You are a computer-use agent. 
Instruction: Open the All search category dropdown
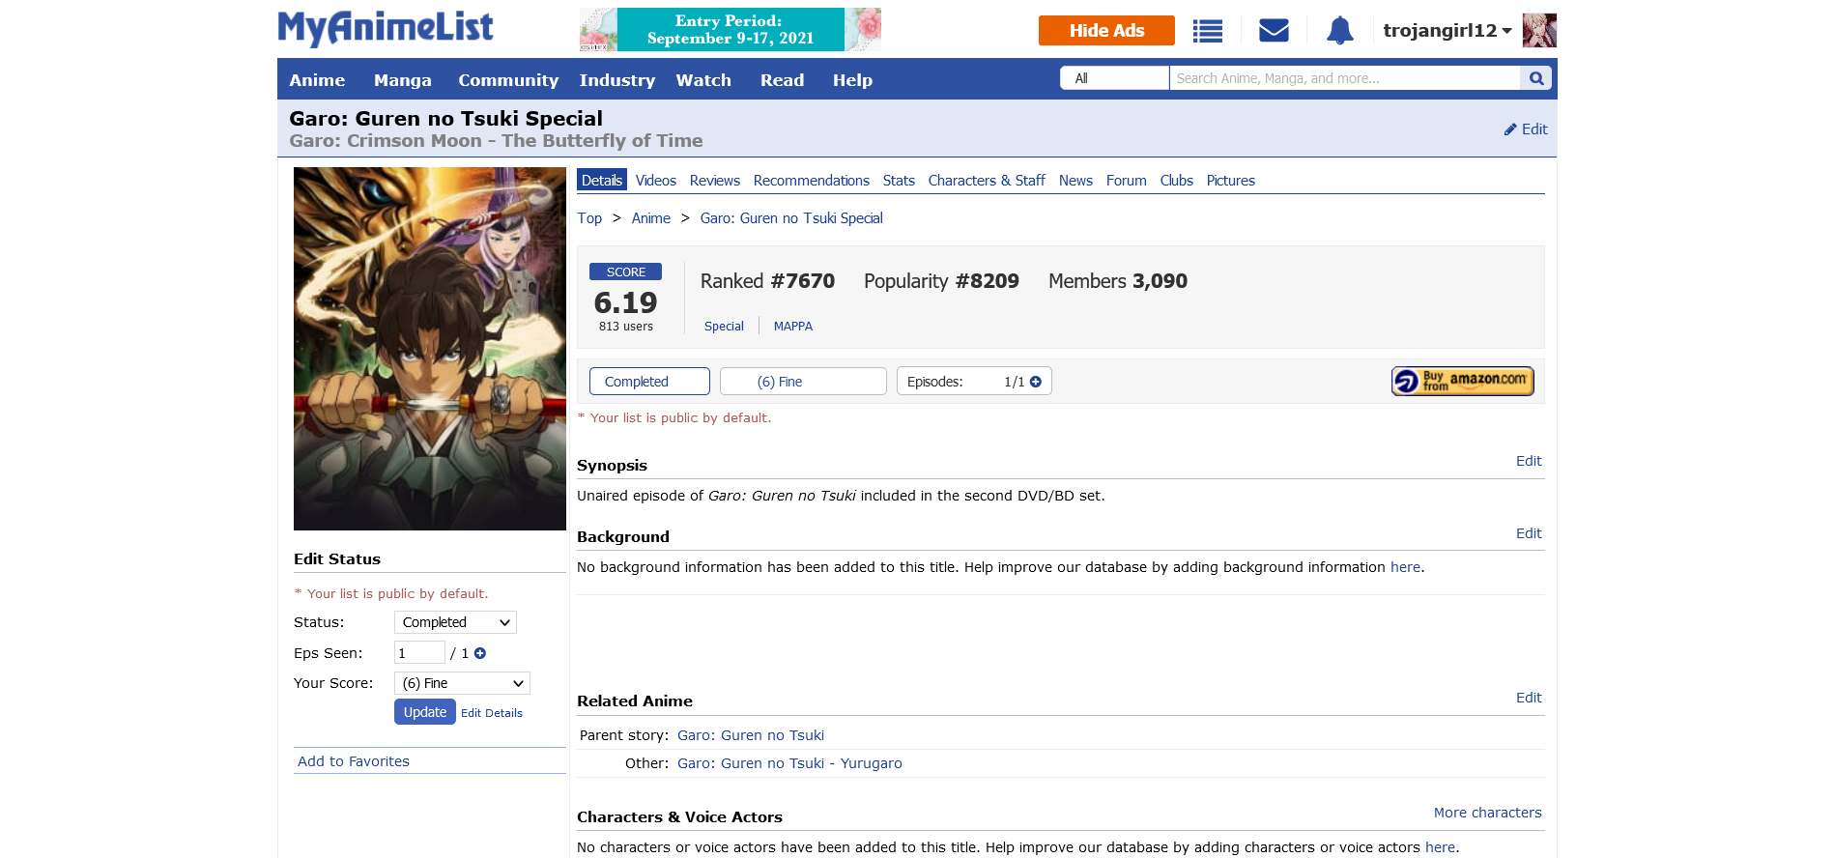1114,78
